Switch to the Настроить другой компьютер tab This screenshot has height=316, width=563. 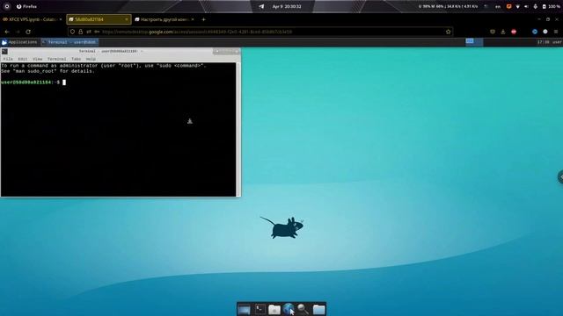pyautogui.click(x=165, y=19)
